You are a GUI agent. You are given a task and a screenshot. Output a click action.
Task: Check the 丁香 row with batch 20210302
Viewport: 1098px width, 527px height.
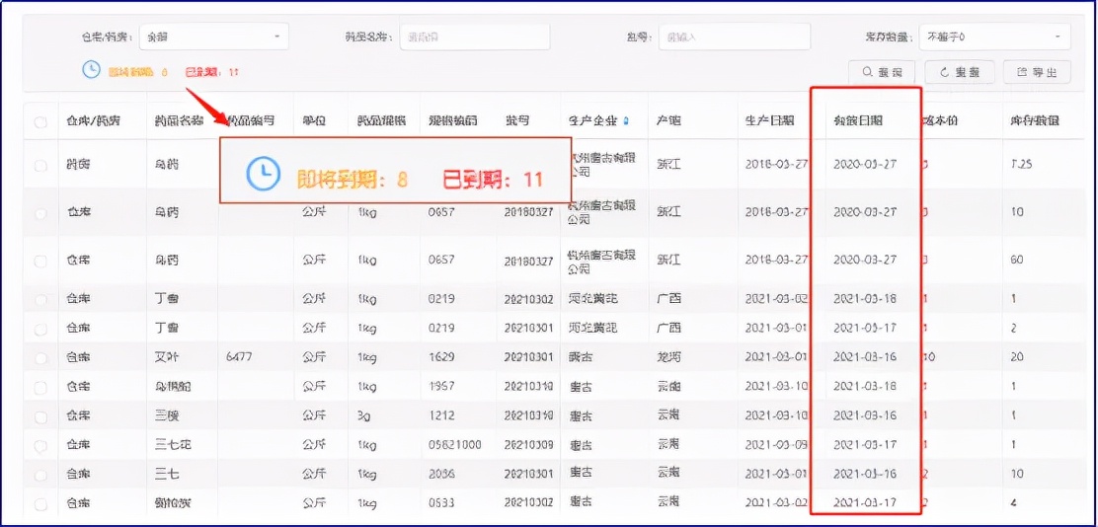tap(40, 300)
